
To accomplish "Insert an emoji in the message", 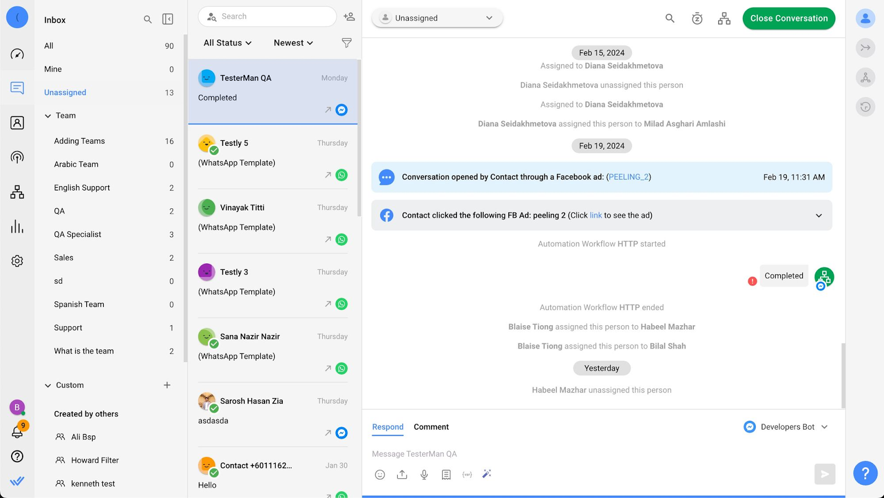I will coord(380,474).
